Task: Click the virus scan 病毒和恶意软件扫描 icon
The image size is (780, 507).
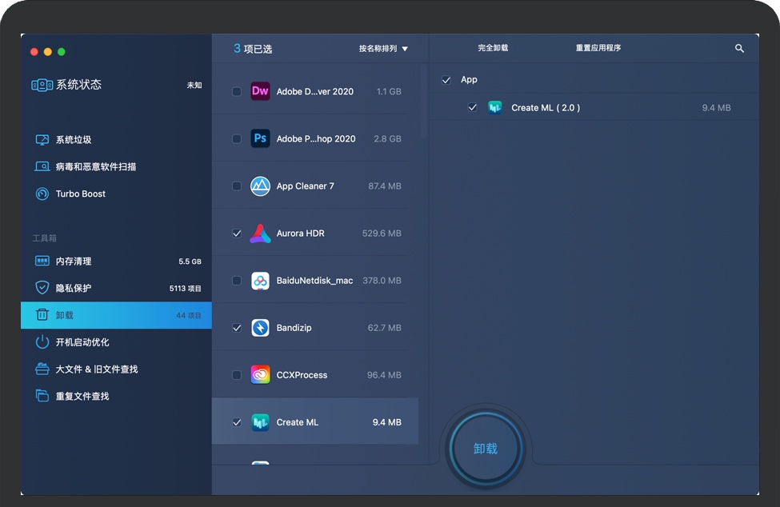Action: 42,166
